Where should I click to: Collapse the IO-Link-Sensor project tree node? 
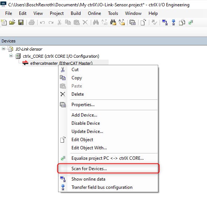3,49
